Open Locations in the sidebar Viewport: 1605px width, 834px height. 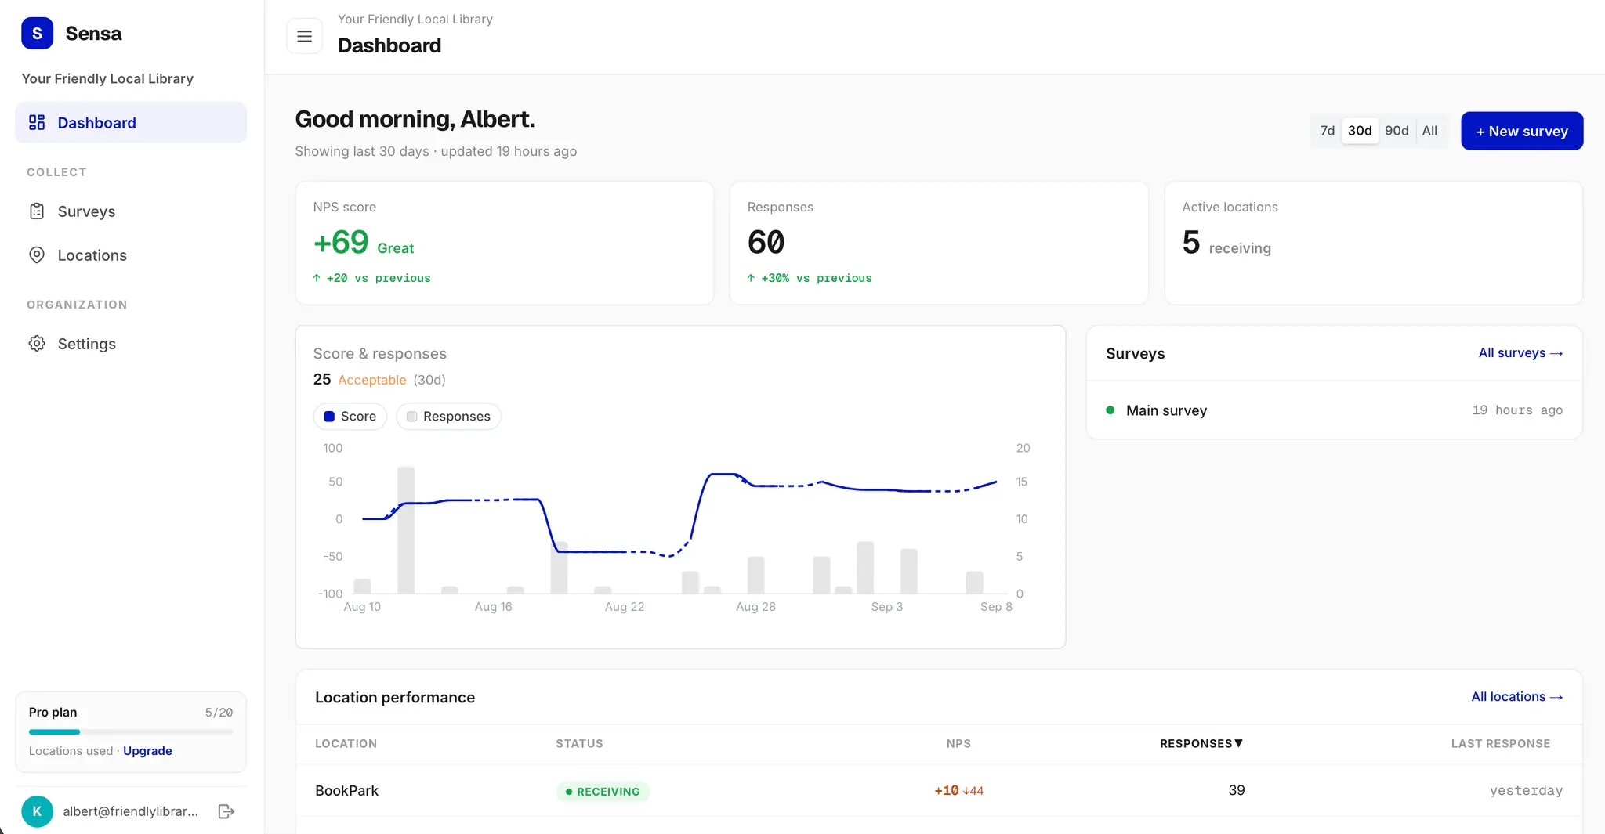click(x=131, y=255)
